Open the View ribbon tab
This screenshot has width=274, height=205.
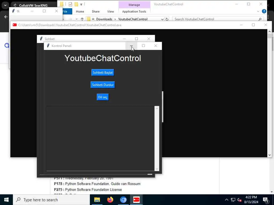[x=111, y=11]
